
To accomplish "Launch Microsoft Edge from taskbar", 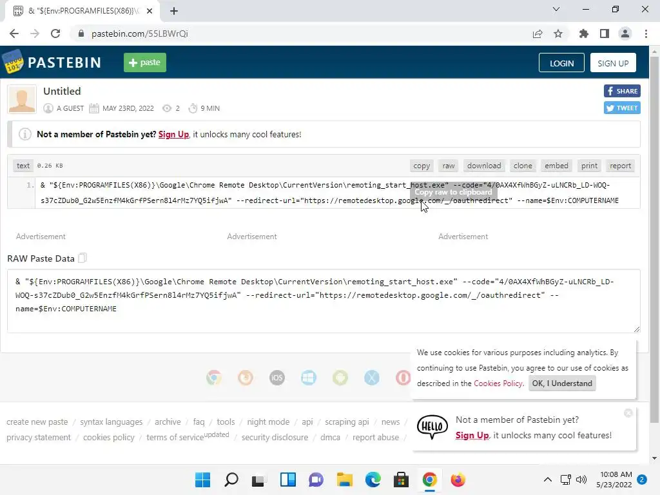I will tap(373, 480).
